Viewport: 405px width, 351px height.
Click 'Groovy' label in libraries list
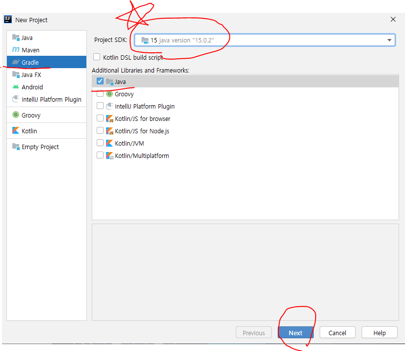point(124,94)
